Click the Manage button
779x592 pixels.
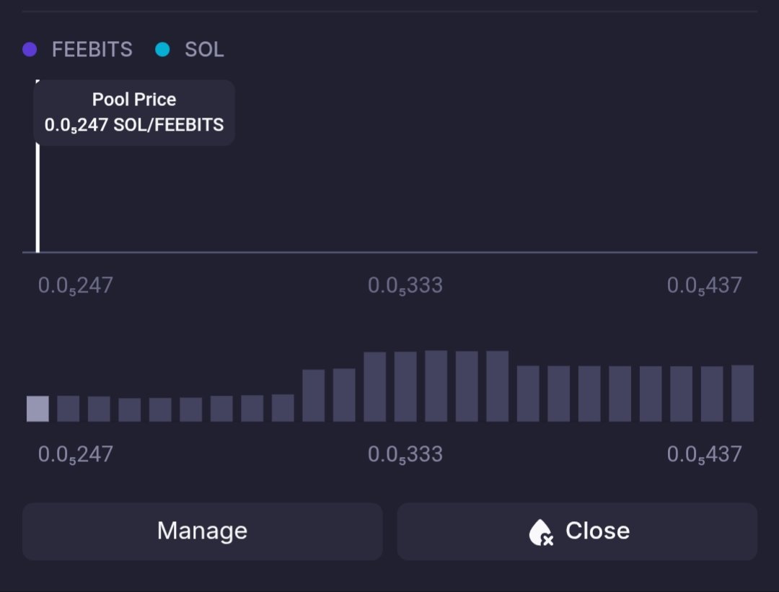point(202,531)
